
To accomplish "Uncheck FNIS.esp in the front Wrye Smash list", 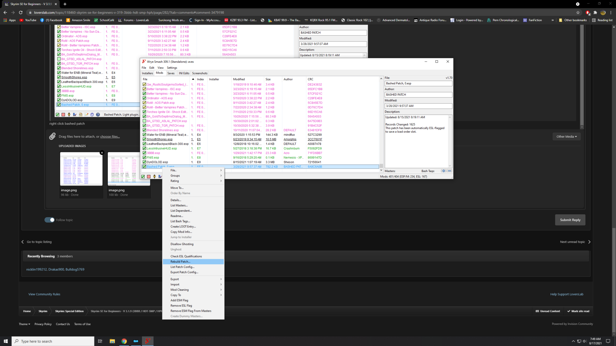I will 144,158.
